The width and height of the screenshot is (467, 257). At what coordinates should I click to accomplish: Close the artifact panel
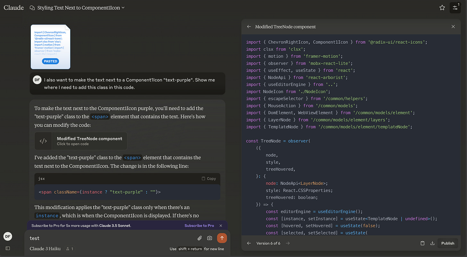(453, 27)
